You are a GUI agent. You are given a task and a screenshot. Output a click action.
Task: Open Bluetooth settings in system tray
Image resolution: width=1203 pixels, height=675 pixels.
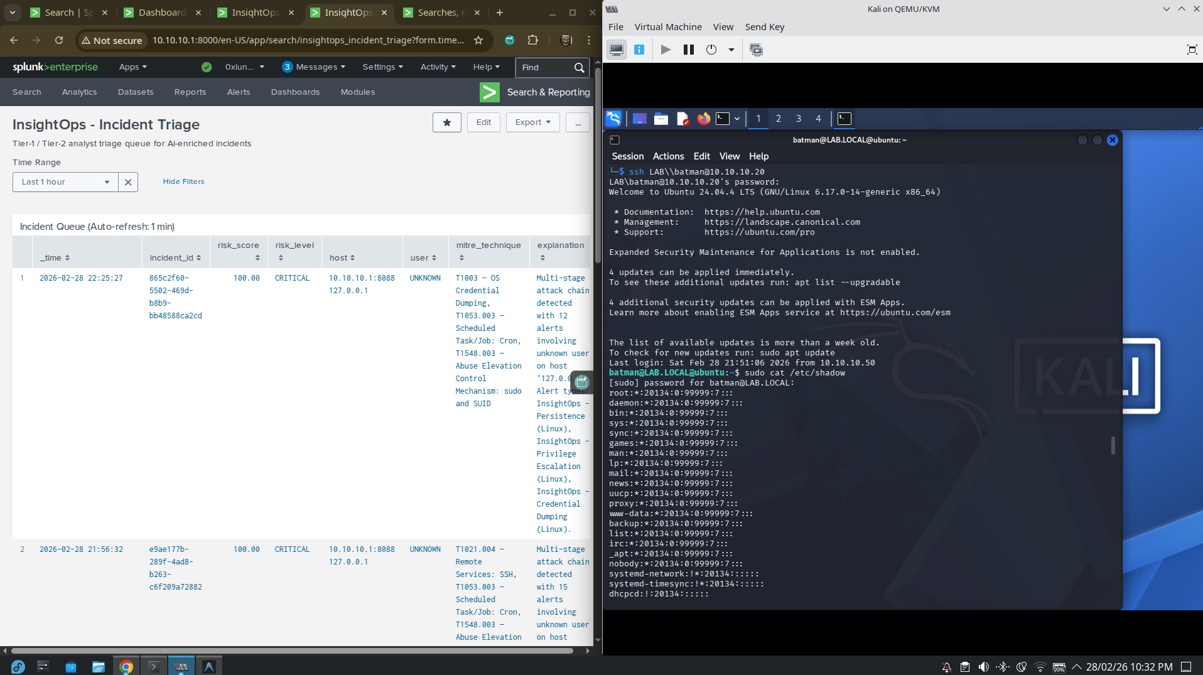coord(1003,667)
